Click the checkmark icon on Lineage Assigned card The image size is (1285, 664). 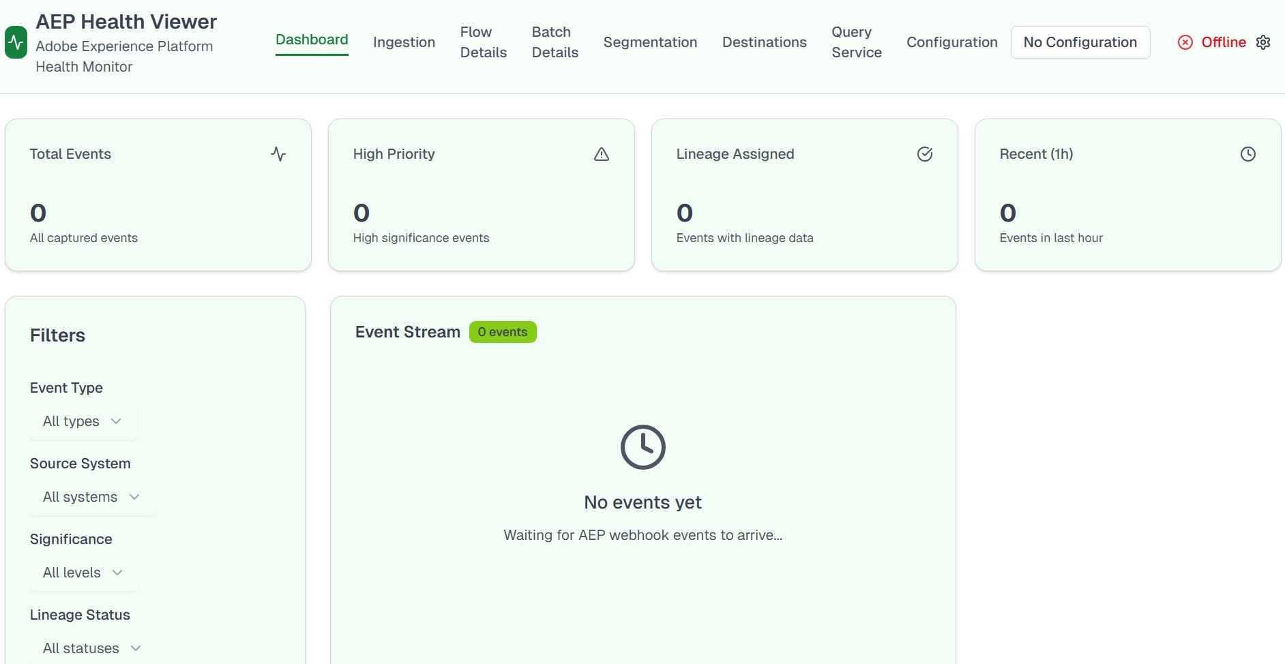point(925,154)
